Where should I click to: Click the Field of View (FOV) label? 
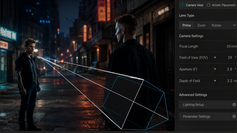pyautogui.click(x=194, y=58)
